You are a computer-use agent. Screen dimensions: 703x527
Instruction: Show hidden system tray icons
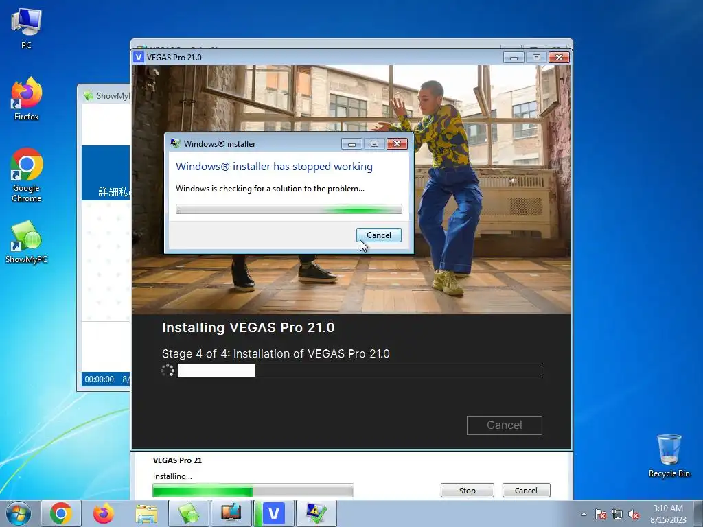[584, 514]
